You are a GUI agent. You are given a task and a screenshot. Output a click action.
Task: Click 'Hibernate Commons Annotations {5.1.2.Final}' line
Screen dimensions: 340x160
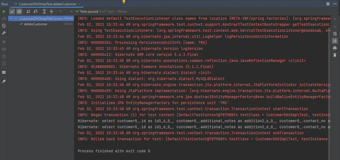pyautogui.click(x=146, y=67)
